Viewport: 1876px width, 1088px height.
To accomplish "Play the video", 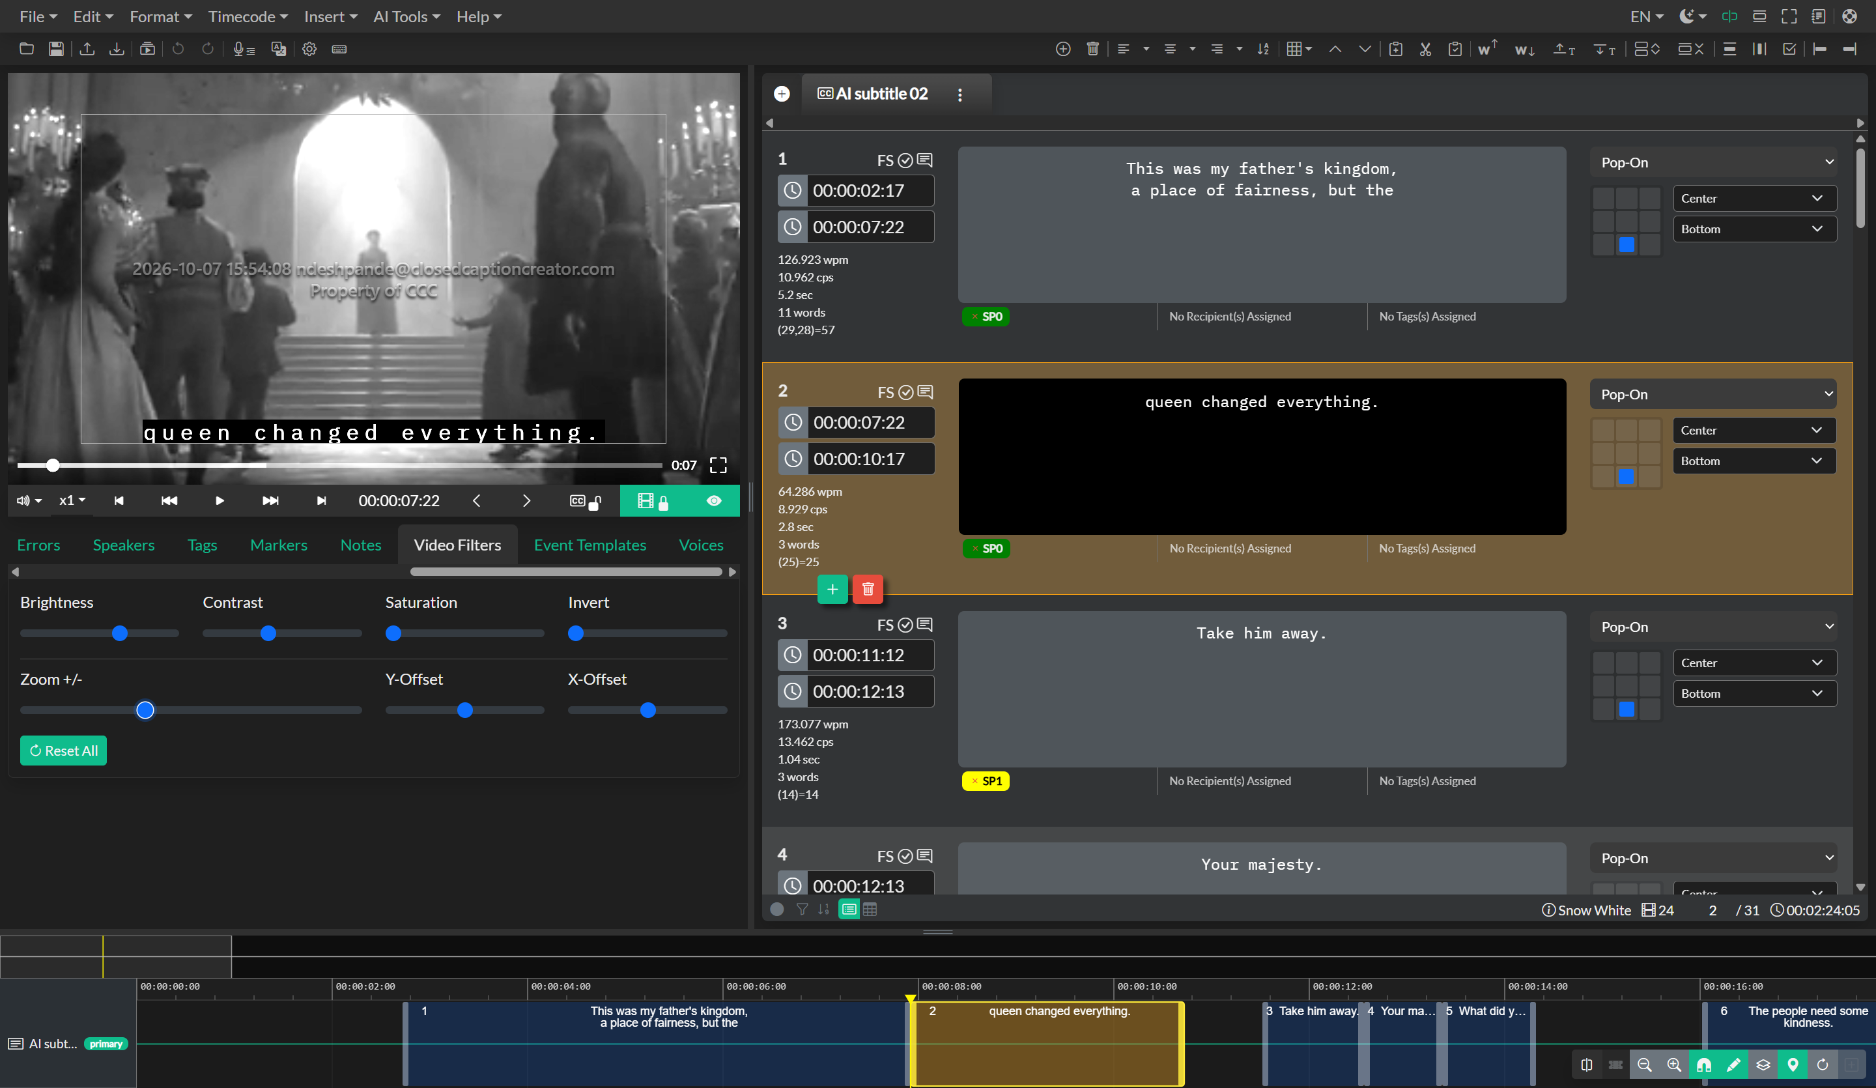I will click(x=220, y=501).
